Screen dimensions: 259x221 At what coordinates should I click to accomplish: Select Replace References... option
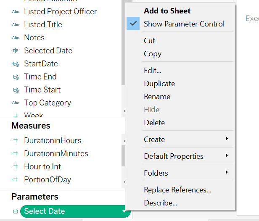(x=177, y=190)
